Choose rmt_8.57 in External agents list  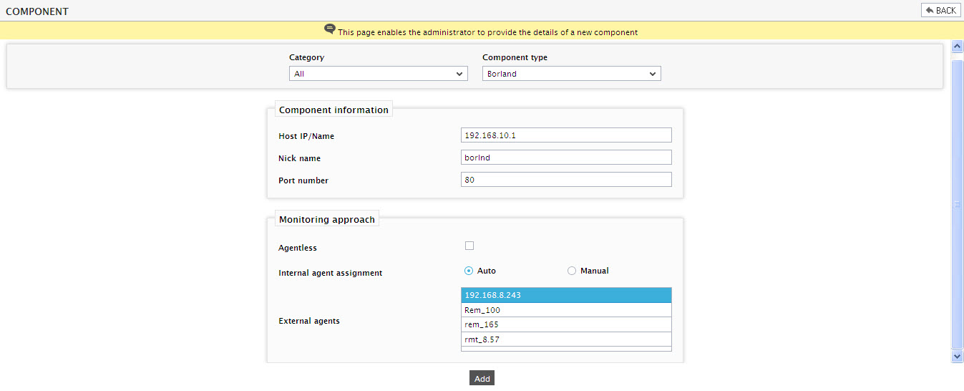point(566,339)
